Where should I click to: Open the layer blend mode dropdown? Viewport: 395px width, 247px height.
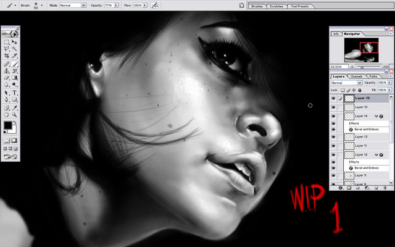tap(346, 83)
